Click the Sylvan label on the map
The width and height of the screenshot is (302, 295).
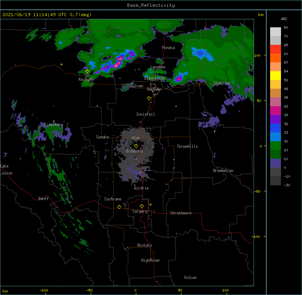[x=137, y=86]
